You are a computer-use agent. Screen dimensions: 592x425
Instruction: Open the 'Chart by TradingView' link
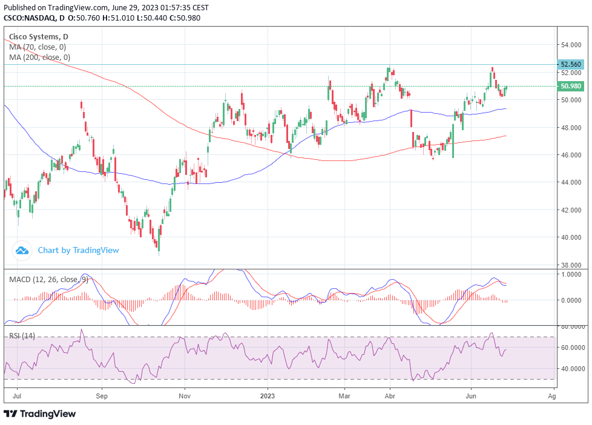(x=78, y=250)
